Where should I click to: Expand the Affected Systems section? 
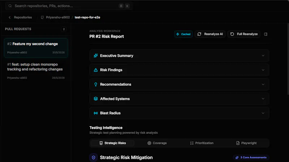click(x=179, y=99)
